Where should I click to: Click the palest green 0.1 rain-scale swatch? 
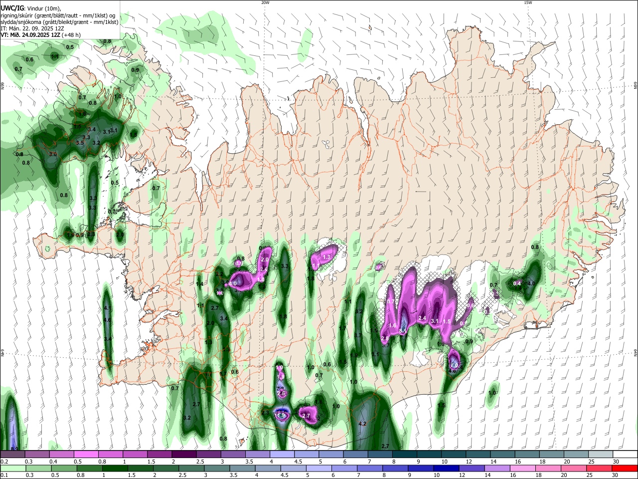click(x=12, y=468)
